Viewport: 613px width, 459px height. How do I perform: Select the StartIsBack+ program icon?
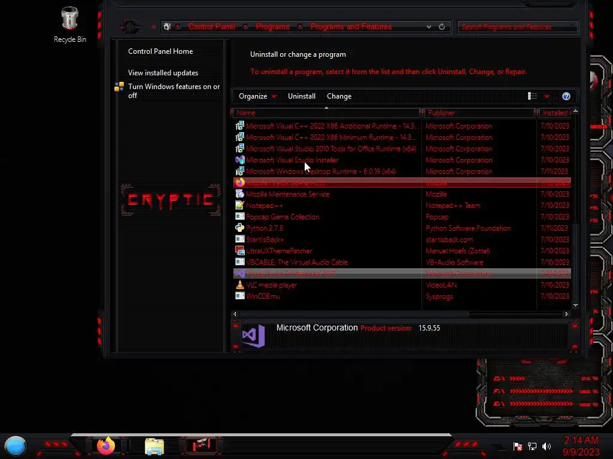[239, 239]
